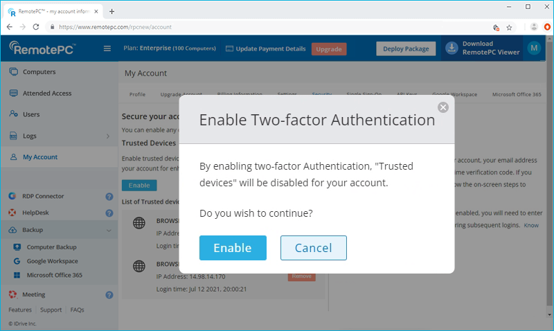
Task: Click the hamburger menu icon beside RemotePC logo
Action: (x=107, y=48)
